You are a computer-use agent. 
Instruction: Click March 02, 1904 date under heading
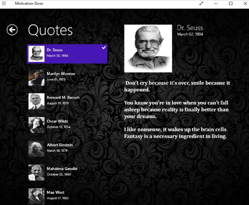click(190, 34)
